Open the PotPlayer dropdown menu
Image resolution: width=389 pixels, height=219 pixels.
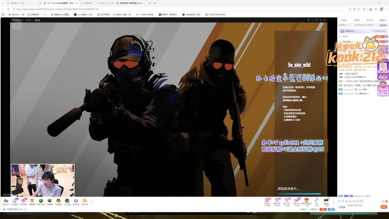coord(17,20)
